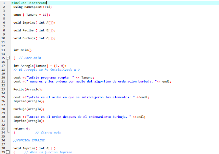Place cursor on 'int main()' line
Image resolution: width=219 pixels, height=154 pixels.
[x=23, y=50]
